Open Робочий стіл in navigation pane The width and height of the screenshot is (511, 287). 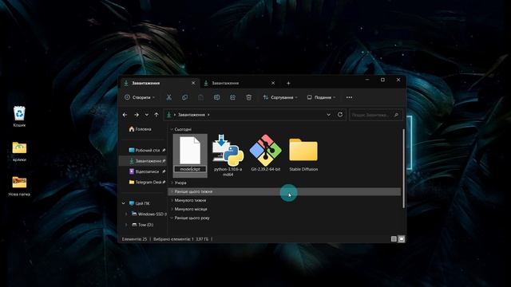pyautogui.click(x=147, y=151)
